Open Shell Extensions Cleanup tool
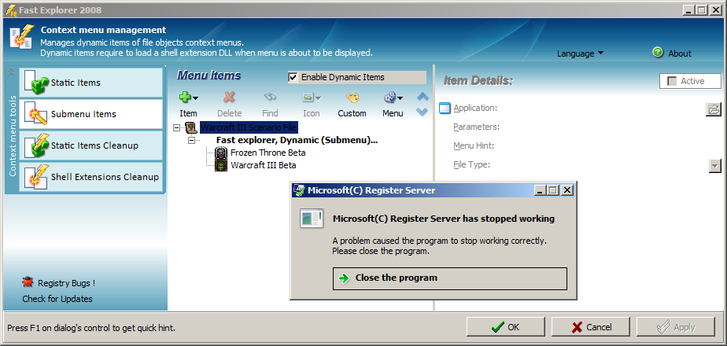This screenshot has width=727, height=346. pos(91,177)
